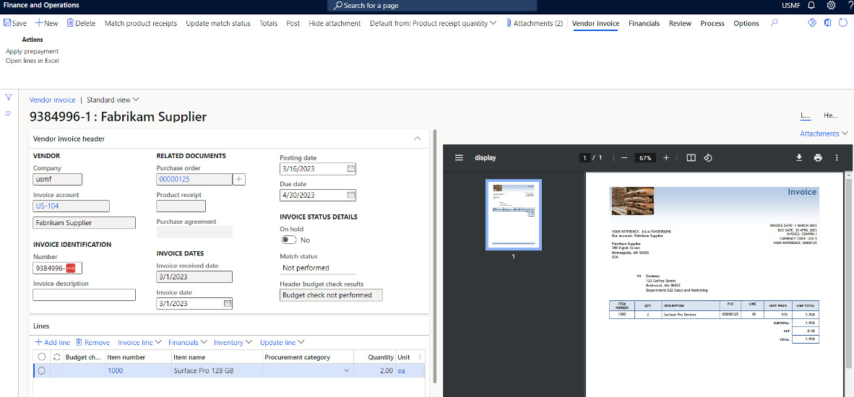Click the PDF zoom percentage 67% field
The width and height of the screenshot is (854, 397).
click(x=645, y=157)
